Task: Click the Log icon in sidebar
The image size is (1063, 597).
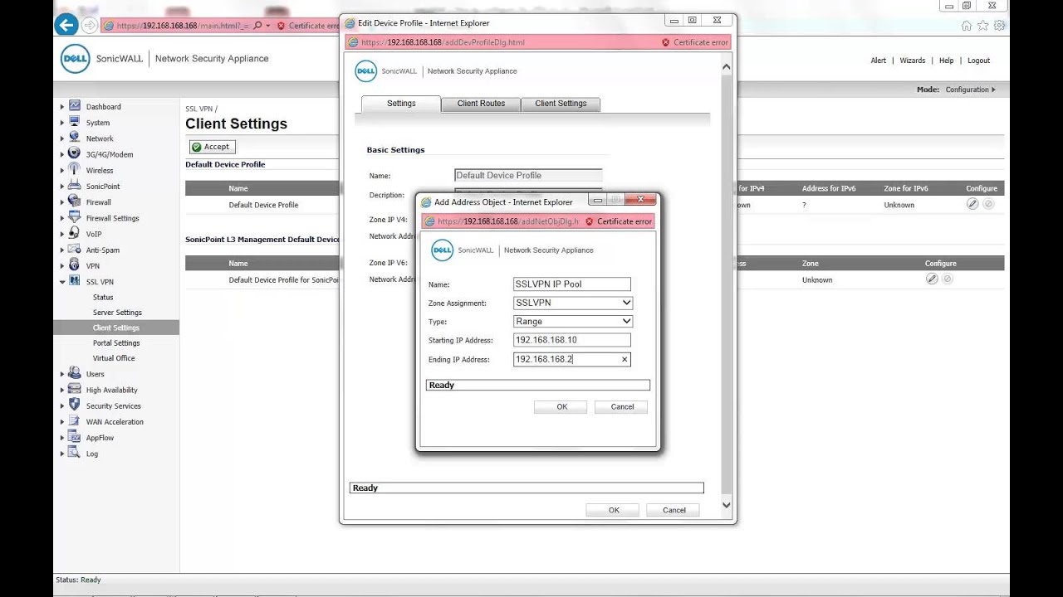Action: click(75, 454)
